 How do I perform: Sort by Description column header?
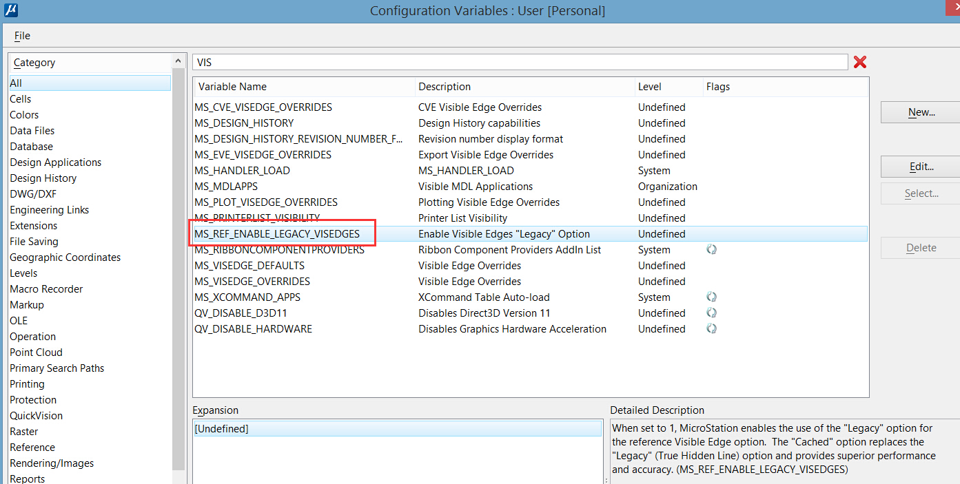[x=524, y=87]
